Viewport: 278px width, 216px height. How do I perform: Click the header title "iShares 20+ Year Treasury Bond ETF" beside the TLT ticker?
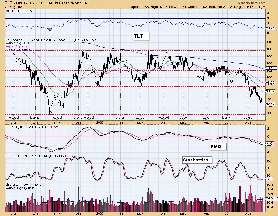click(x=41, y=3)
